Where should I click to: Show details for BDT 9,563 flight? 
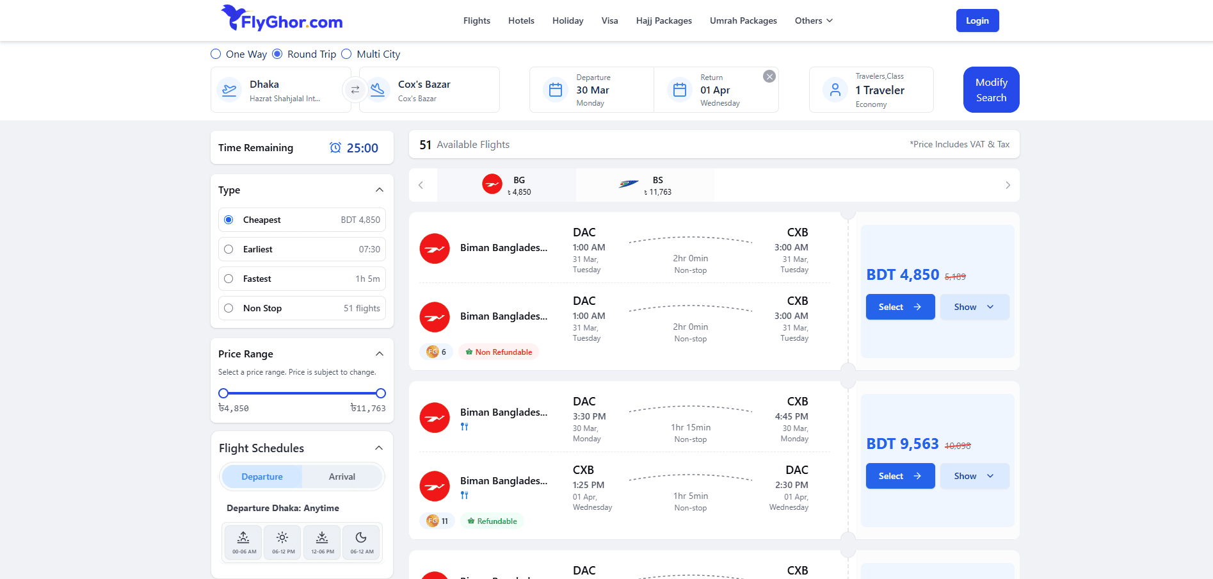tap(974, 476)
